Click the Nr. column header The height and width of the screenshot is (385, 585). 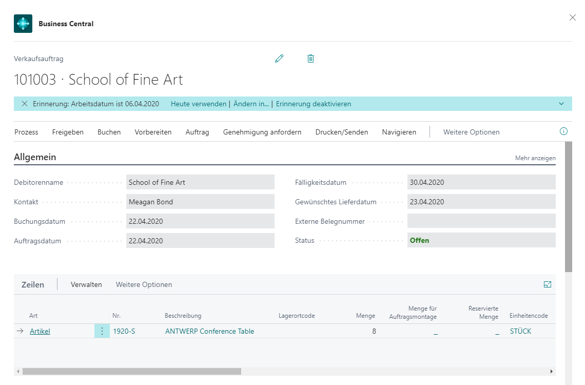(x=116, y=316)
